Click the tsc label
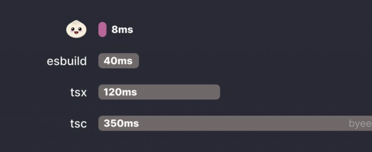The width and height of the screenshot is (372, 152). click(x=78, y=124)
